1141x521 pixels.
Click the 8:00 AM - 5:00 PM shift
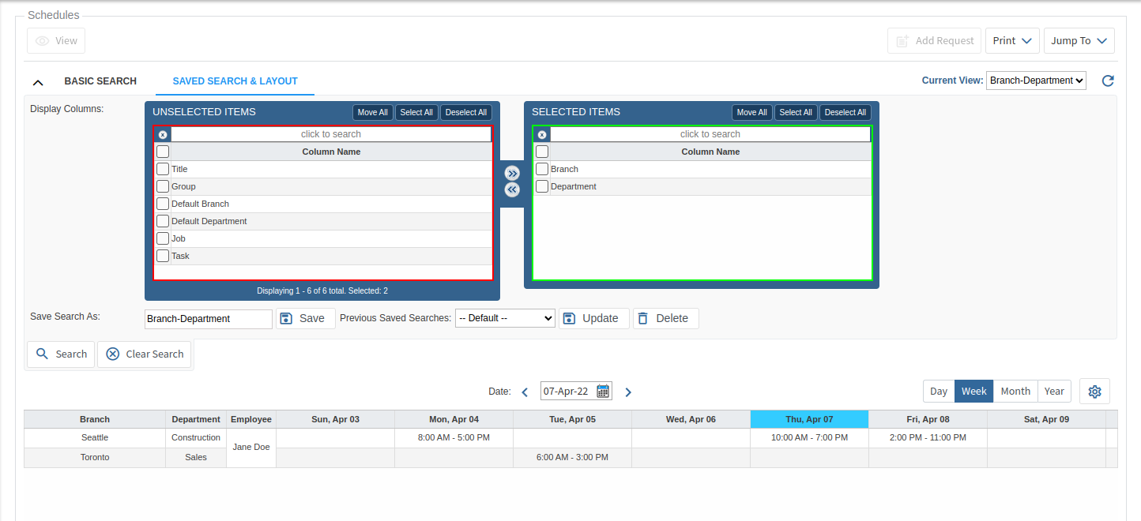[x=454, y=437]
